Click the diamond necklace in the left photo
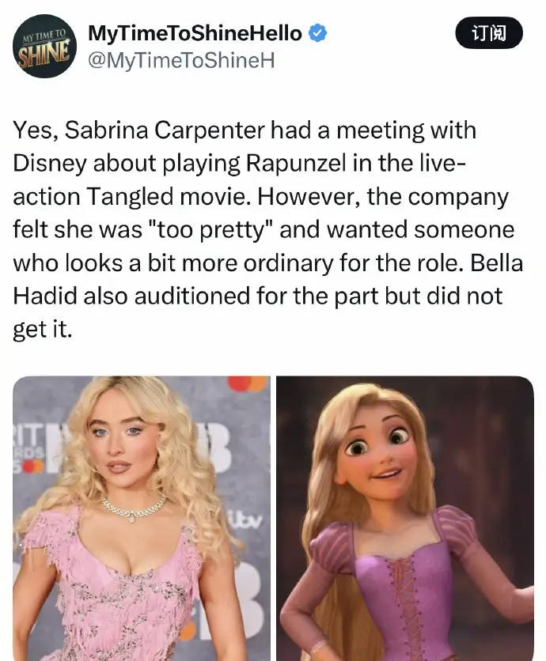546x661 pixels. [134, 509]
